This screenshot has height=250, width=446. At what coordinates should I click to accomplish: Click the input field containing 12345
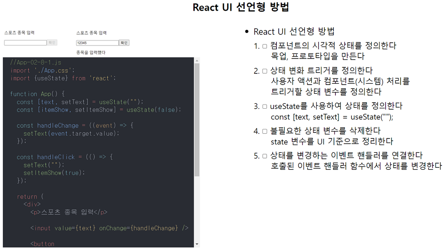pos(97,43)
